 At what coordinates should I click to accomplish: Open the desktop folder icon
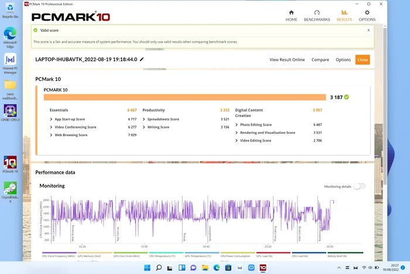(10, 90)
